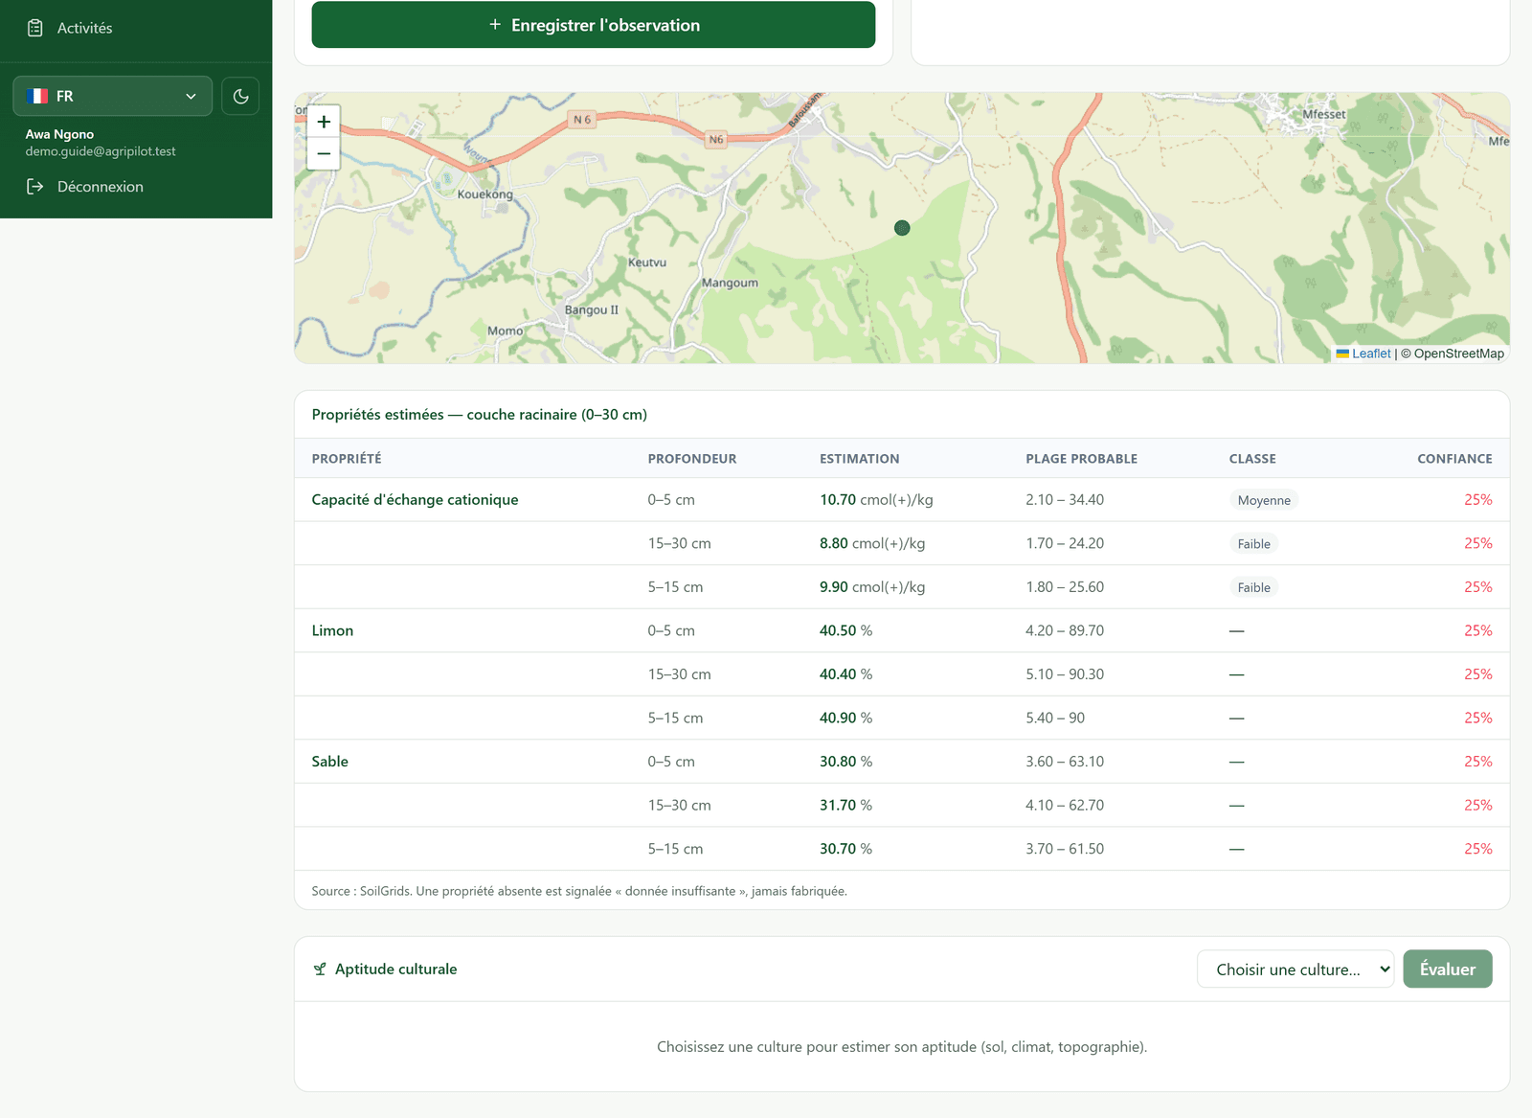The image size is (1532, 1118).
Task: Click the CONFIANCE column header
Action: point(1454,459)
